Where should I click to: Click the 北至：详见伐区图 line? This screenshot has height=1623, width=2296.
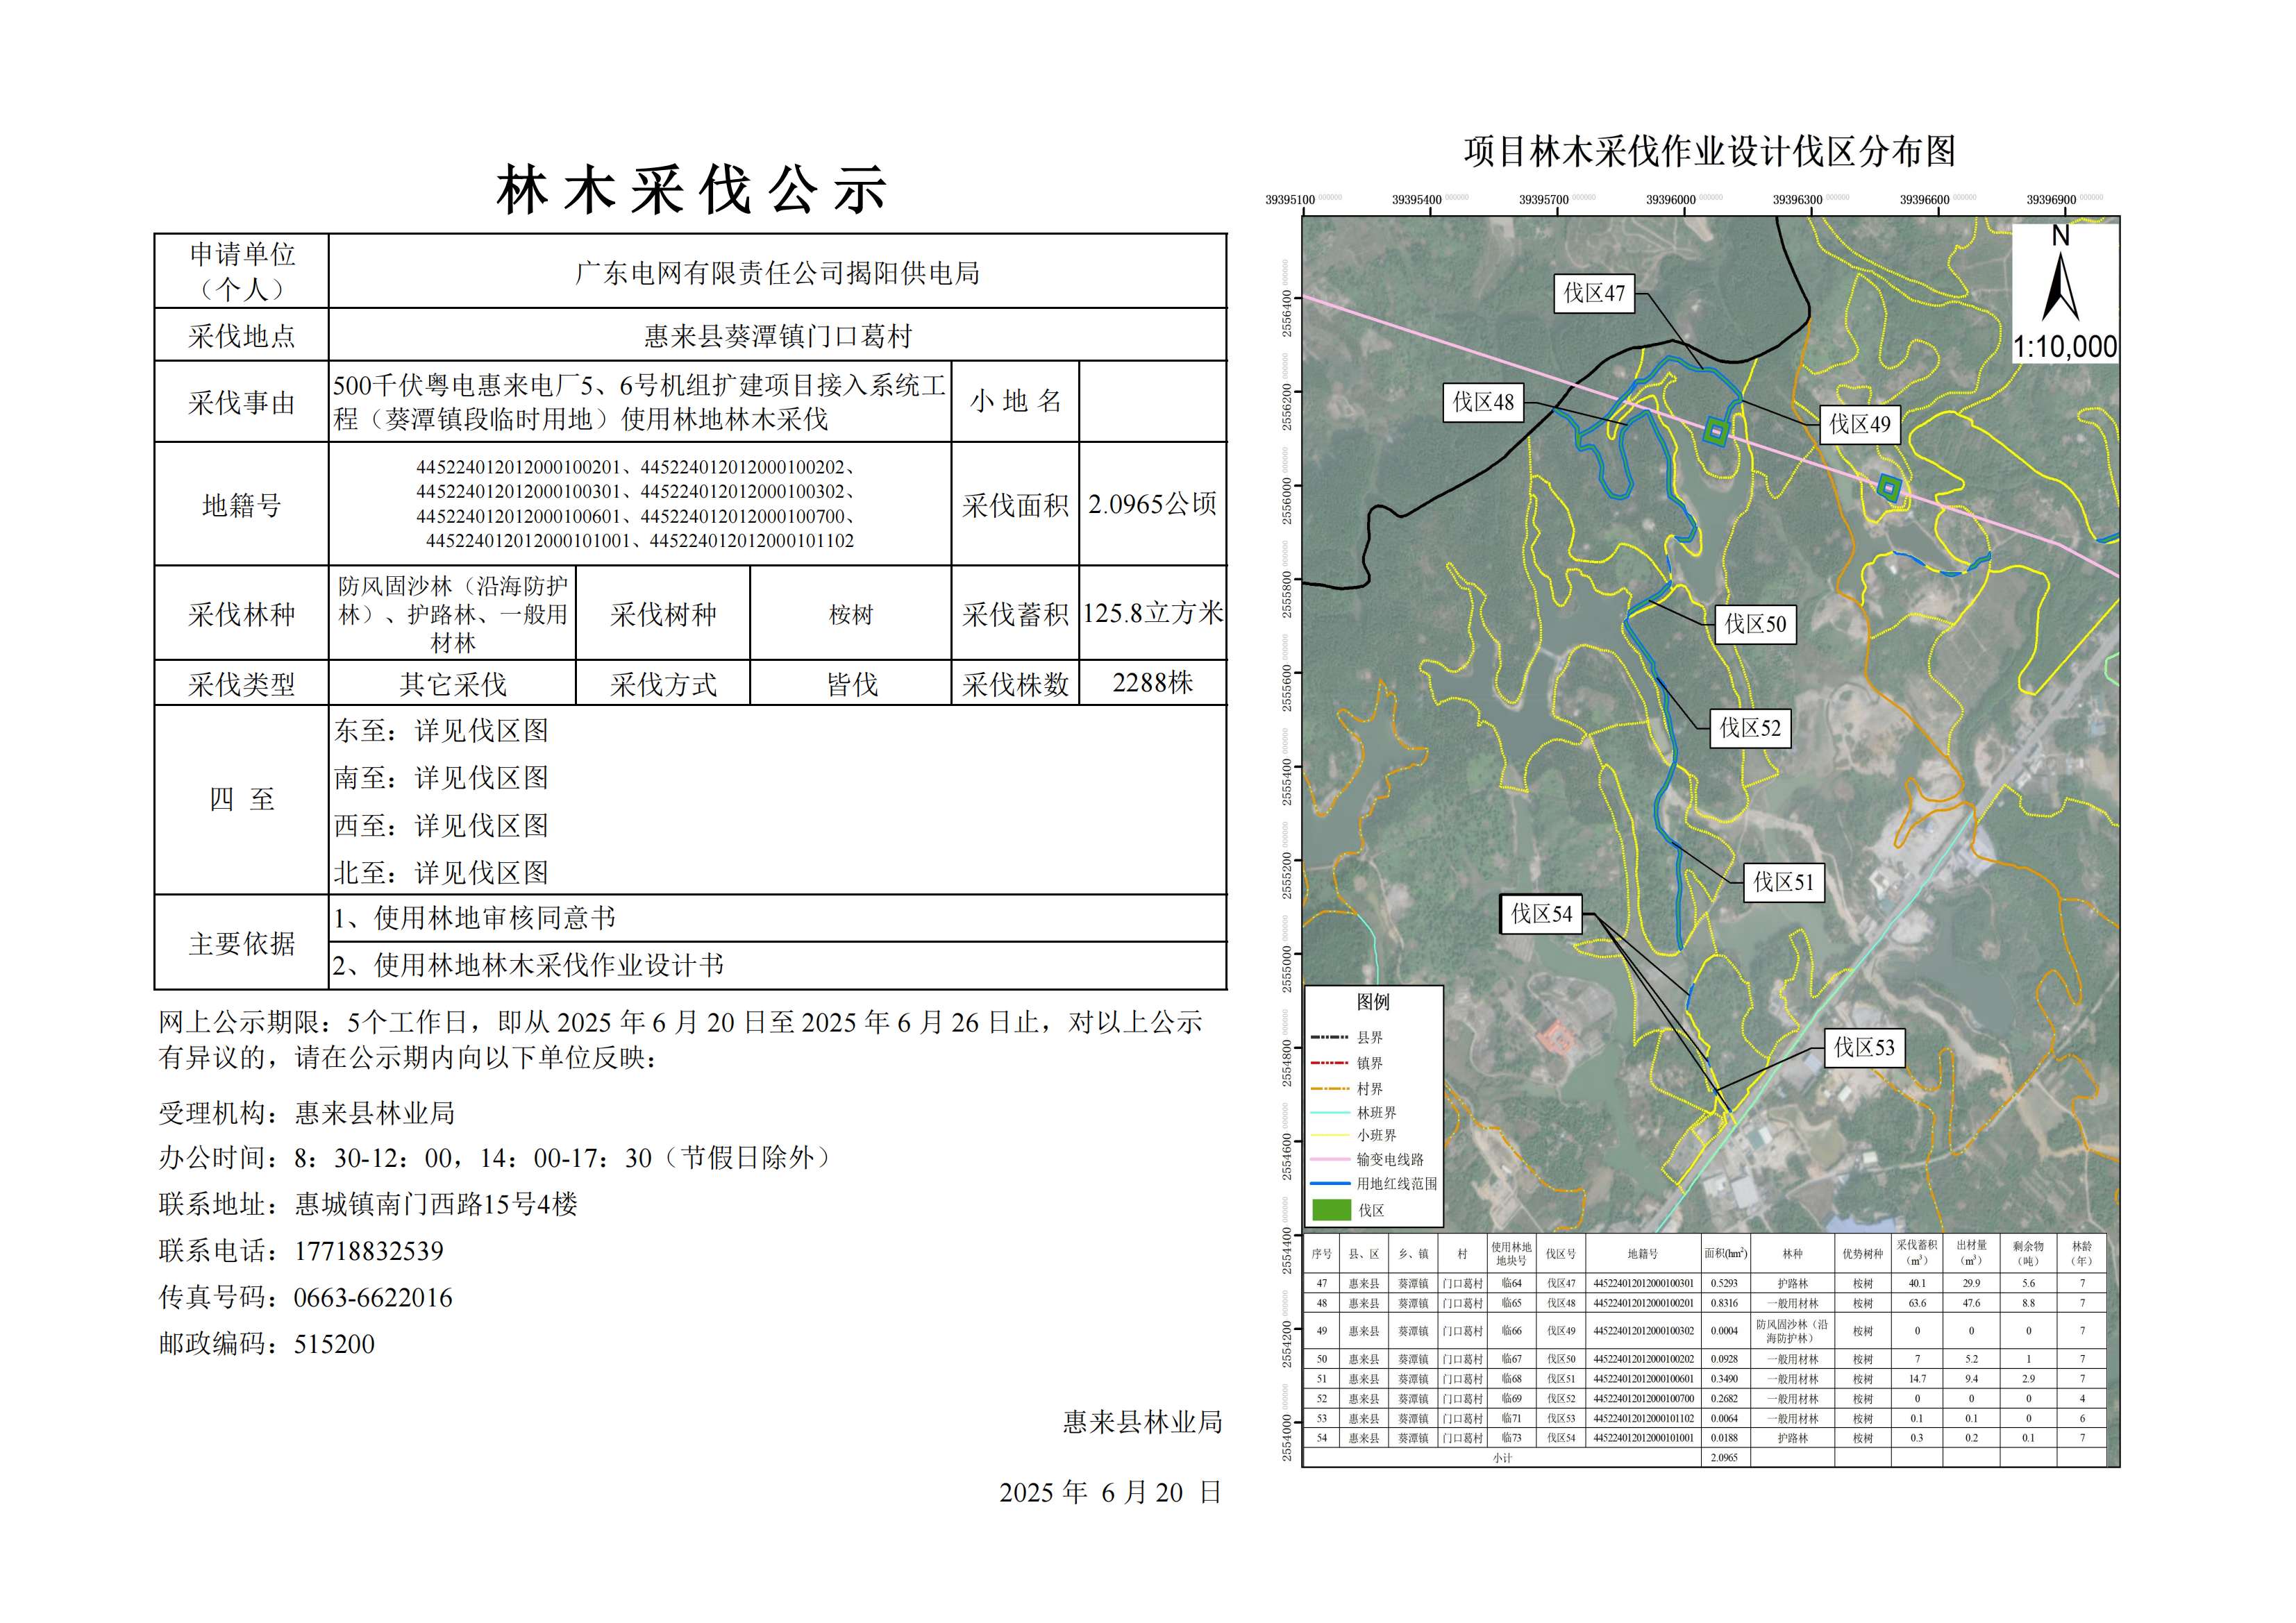(441, 873)
